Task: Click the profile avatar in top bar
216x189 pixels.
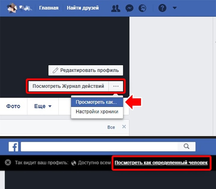Action: tap(12, 8)
